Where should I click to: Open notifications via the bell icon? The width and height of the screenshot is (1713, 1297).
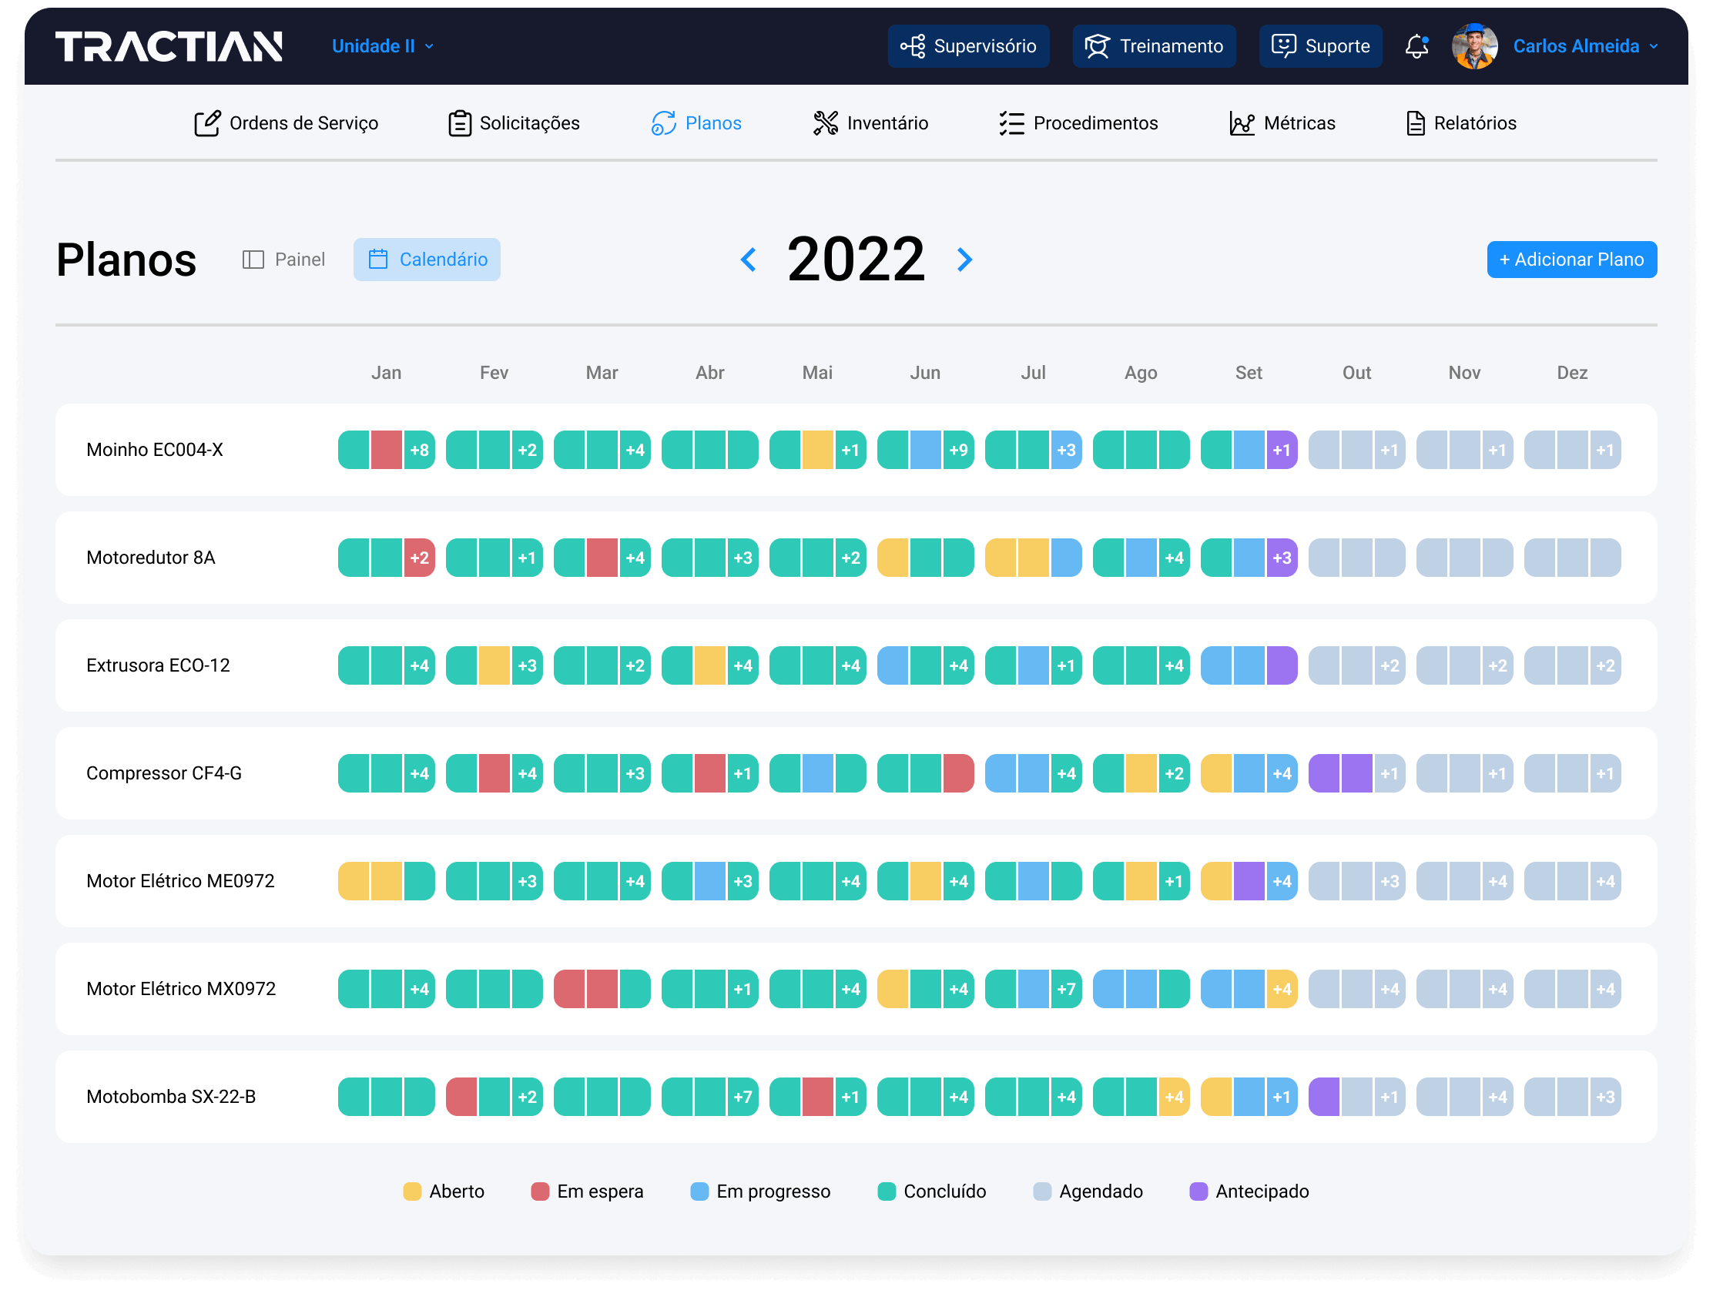1417,45
